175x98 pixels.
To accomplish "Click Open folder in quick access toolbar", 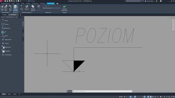I will pos(7,1).
